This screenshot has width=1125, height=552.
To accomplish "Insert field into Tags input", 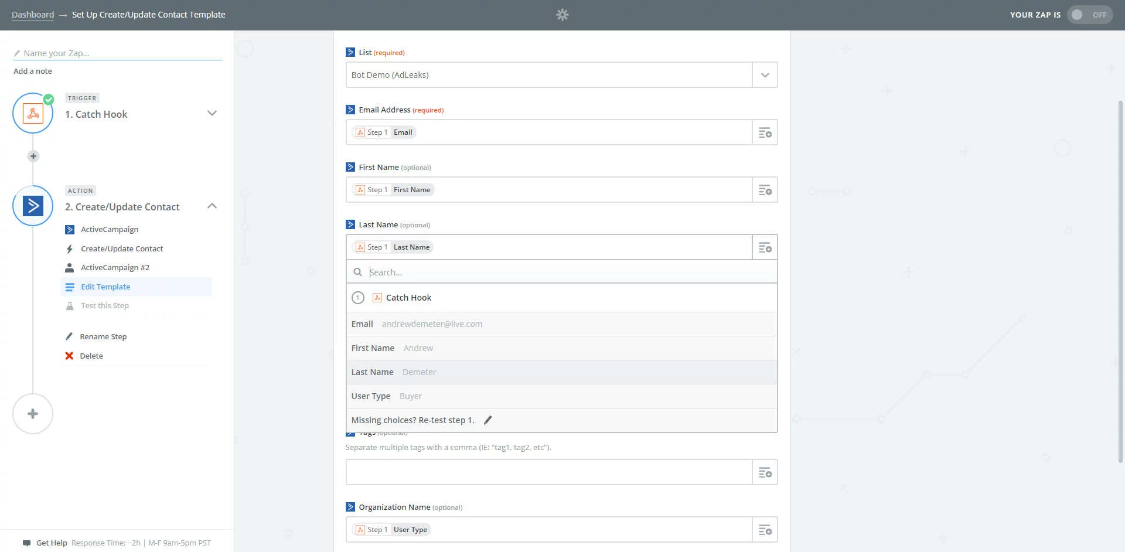I will point(765,472).
